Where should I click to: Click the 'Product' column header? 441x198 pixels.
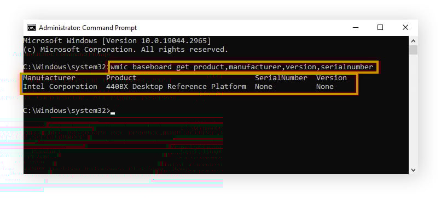click(x=121, y=77)
